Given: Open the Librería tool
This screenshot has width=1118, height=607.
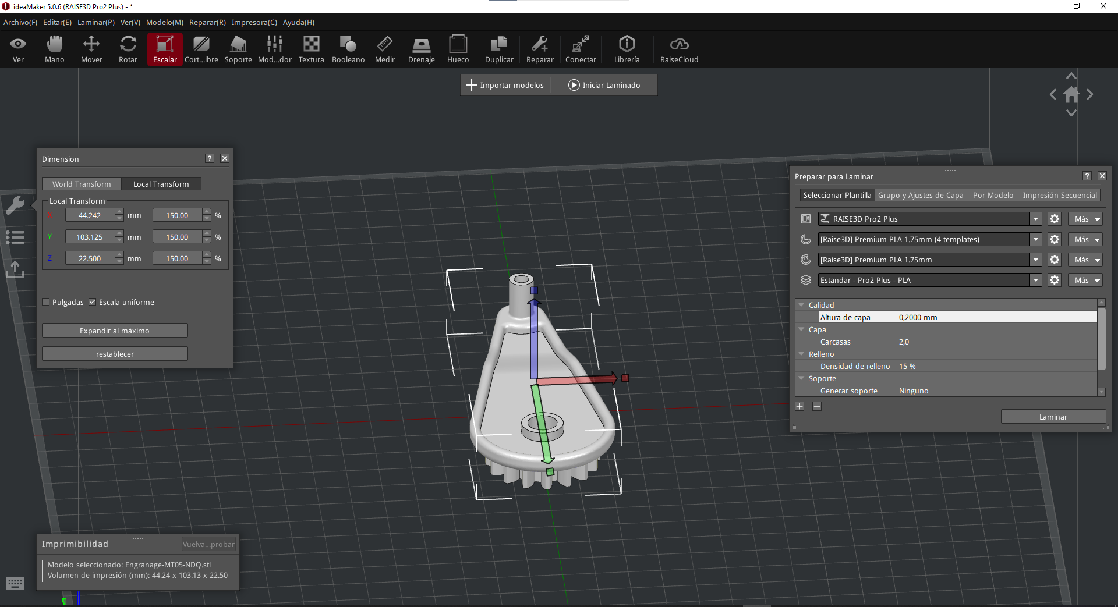Looking at the screenshot, I should coord(627,49).
